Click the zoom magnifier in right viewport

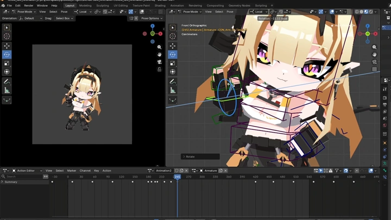tap(374, 47)
